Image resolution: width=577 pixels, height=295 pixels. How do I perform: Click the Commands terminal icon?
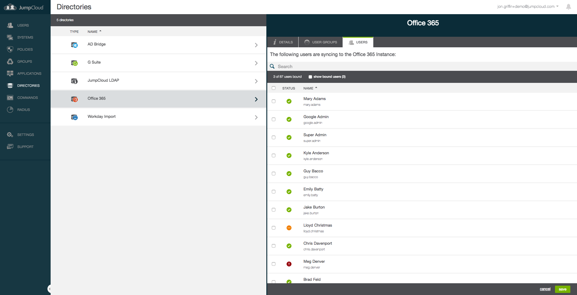[x=10, y=98]
